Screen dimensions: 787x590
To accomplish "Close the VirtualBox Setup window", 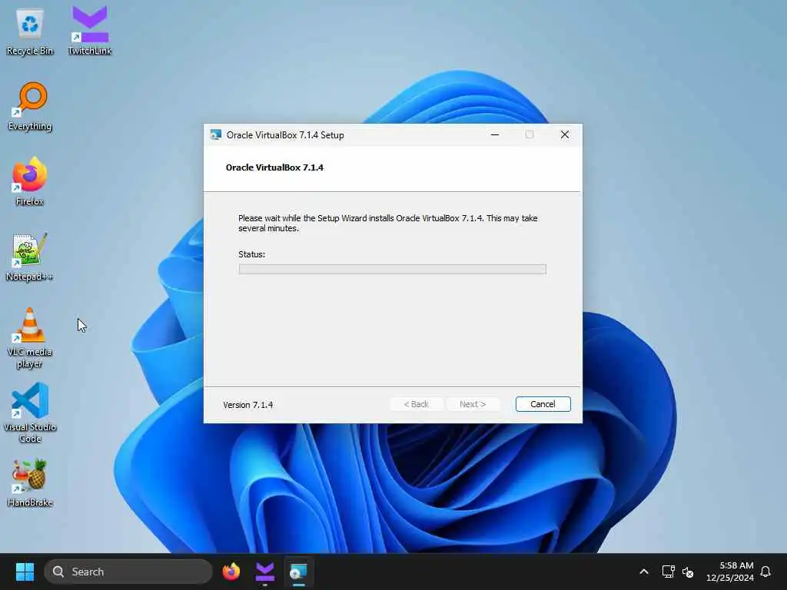I will pyautogui.click(x=565, y=135).
